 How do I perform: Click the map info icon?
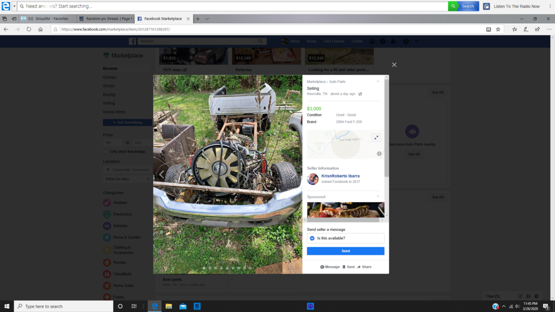(x=379, y=154)
